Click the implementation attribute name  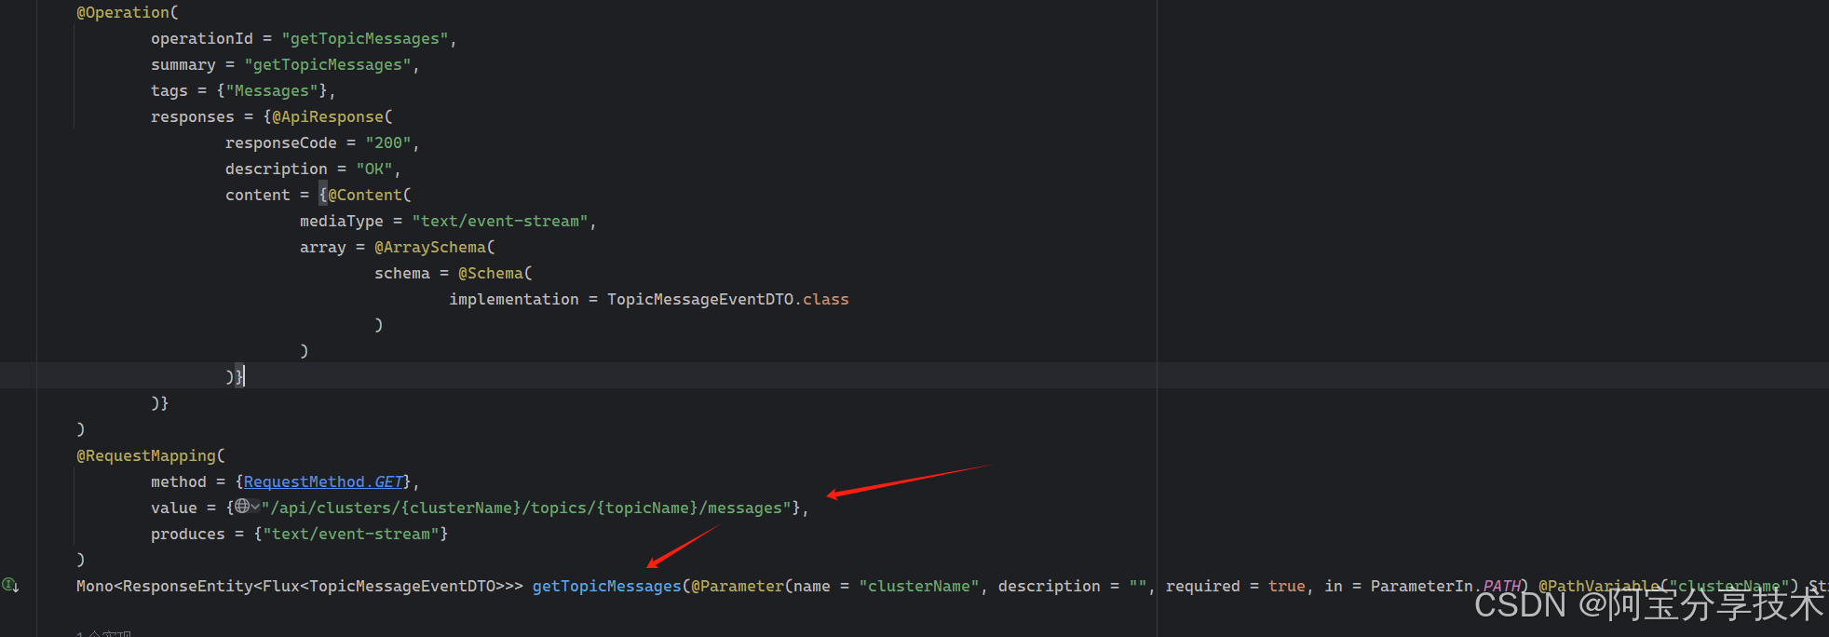[x=514, y=299]
